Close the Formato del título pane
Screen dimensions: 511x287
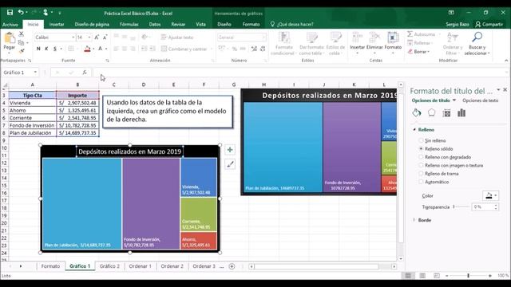pyautogui.click(x=505, y=90)
